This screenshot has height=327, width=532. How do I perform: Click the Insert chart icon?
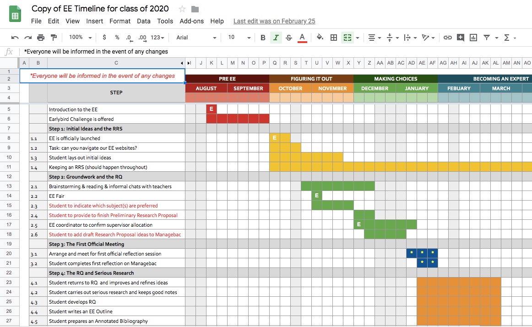click(473, 38)
